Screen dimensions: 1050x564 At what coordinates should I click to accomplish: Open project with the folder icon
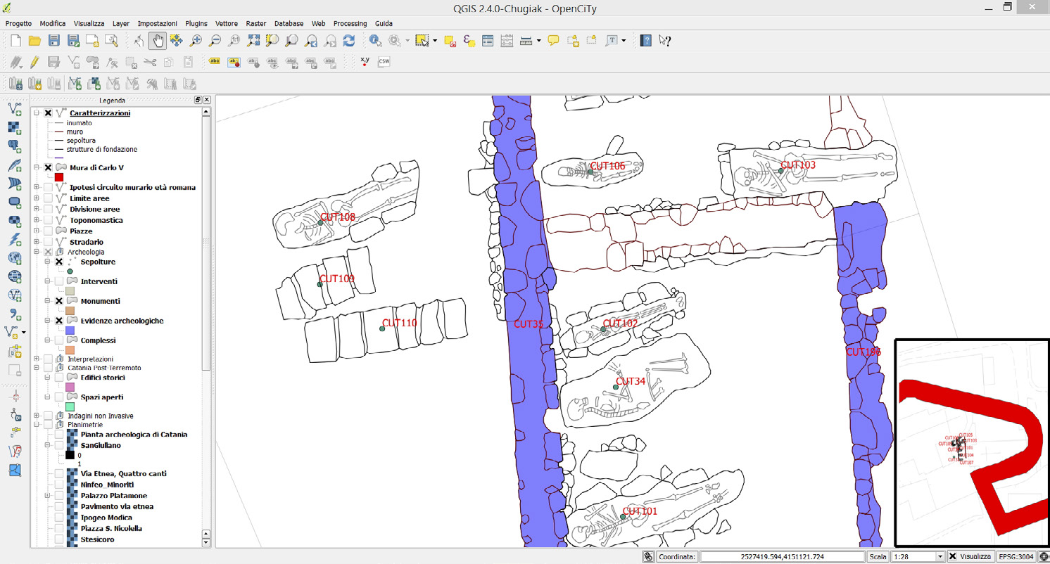pos(34,41)
